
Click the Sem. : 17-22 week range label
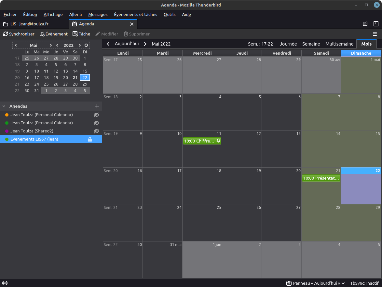[260, 44]
